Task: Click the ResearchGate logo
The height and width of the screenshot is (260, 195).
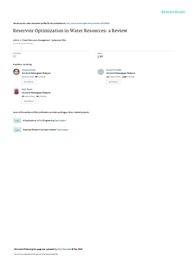Action: click(173, 12)
